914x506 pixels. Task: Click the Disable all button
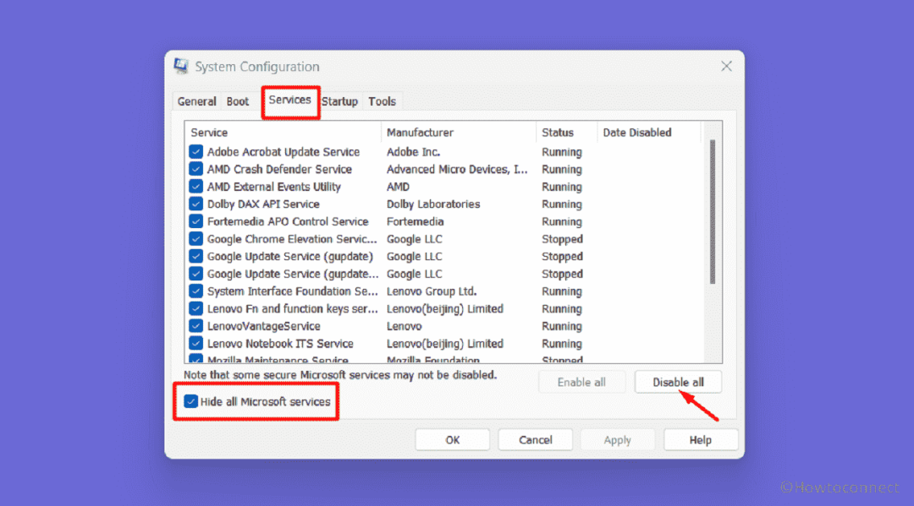pyautogui.click(x=678, y=382)
